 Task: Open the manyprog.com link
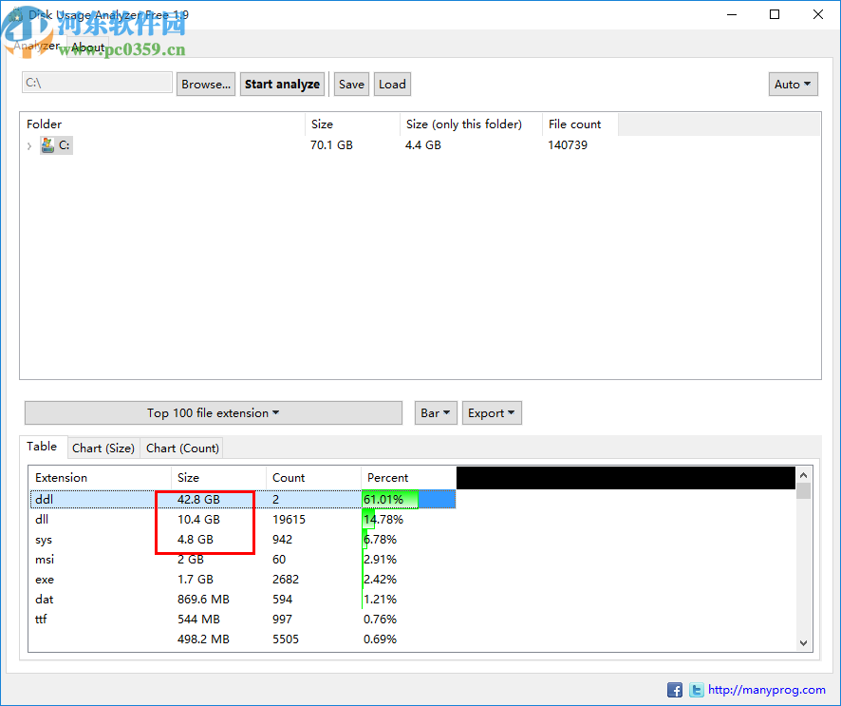[x=767, y=689]
